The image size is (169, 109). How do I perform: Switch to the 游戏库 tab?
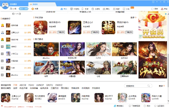coord(42,4)
